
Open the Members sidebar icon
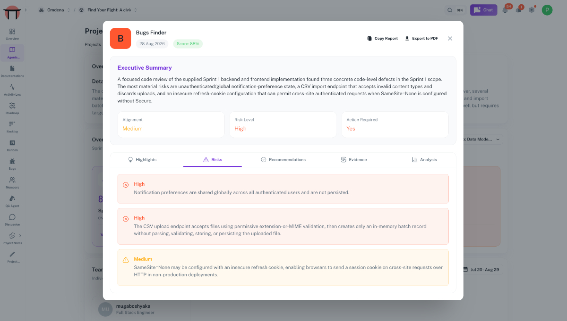(12, 183)
